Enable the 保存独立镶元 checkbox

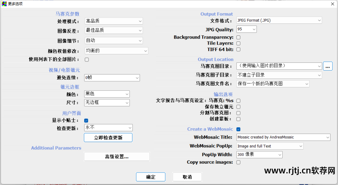[238, 107]
